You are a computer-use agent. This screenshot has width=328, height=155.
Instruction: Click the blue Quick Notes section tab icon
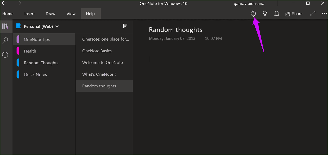18,74
